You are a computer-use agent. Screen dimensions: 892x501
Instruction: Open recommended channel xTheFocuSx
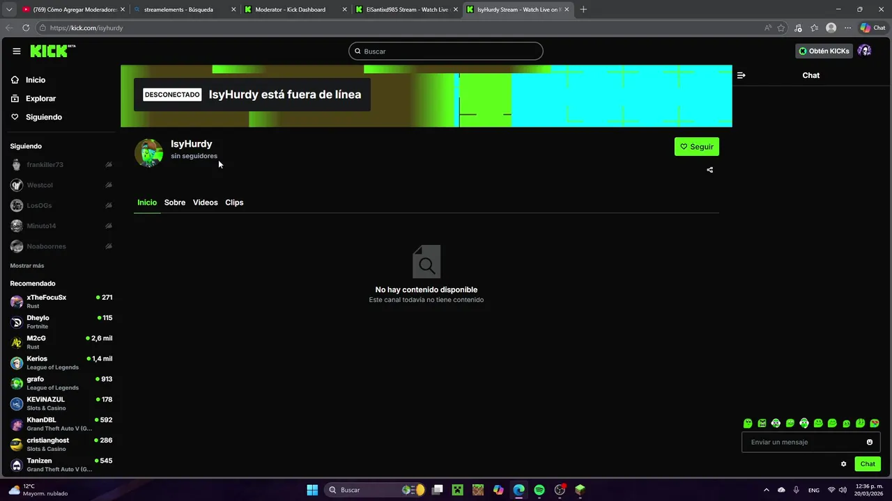pyautogui.click(x=61, y=301)
